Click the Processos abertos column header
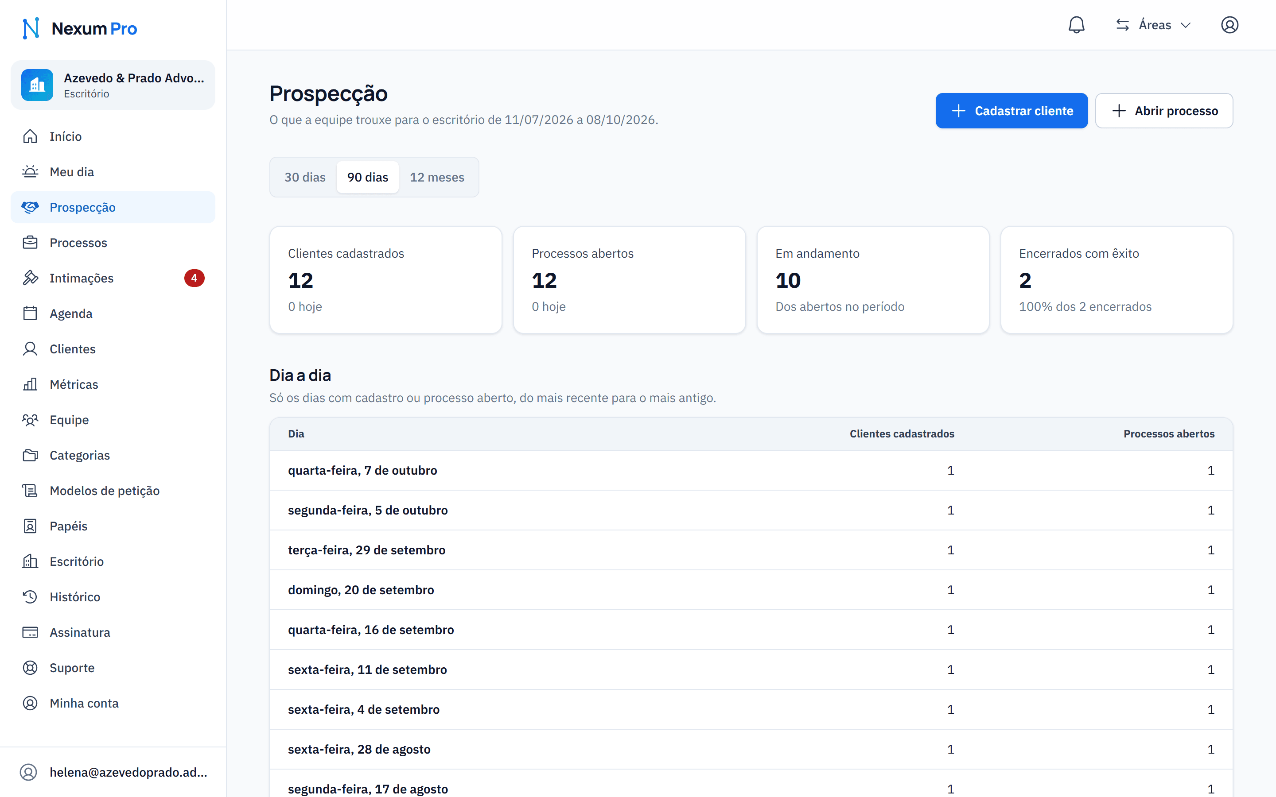Viewport: 1276px width, 797px height. click(x=1168, y=434)
